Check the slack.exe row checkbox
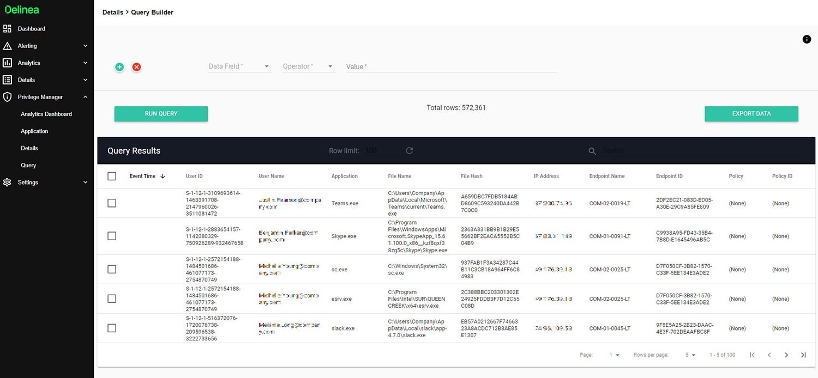 click(112, 328)
